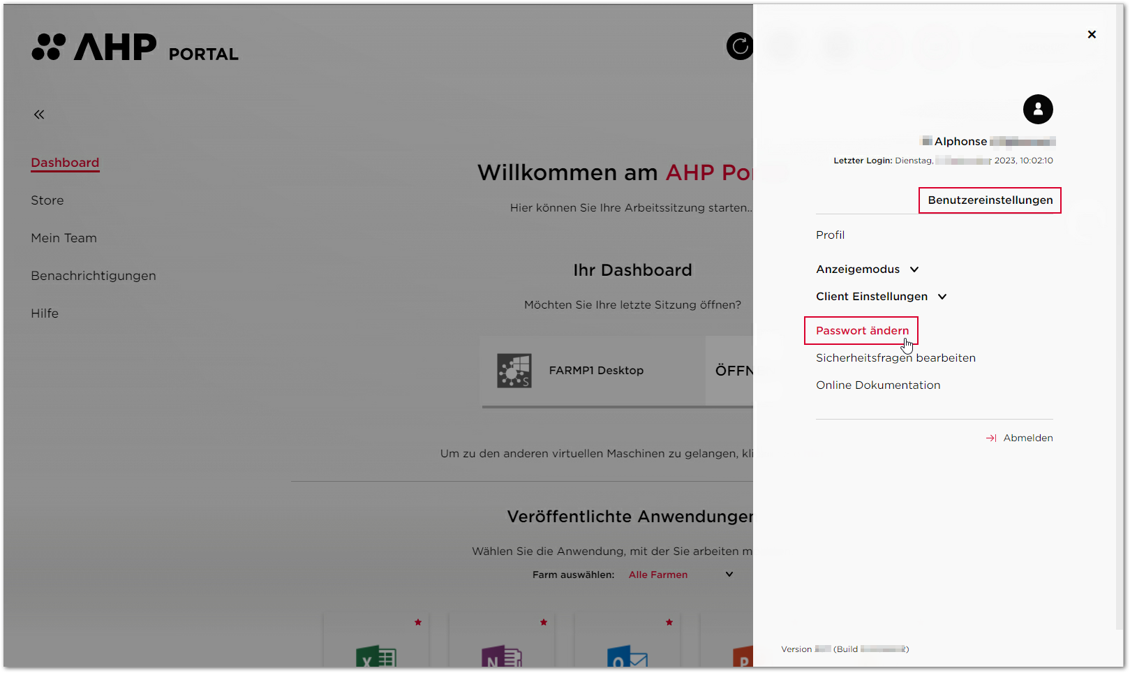
Task: Click the refresh circular arrow icon
Action: pyautogui.click(x=740, y=46)
